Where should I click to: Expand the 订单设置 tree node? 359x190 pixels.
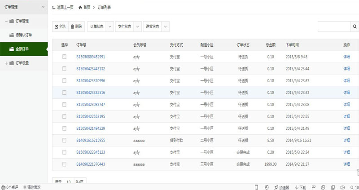tap(6, 63)
